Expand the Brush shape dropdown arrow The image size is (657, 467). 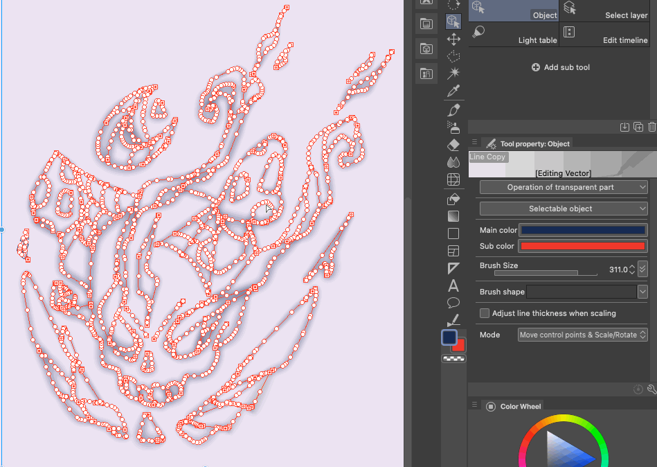642,291
